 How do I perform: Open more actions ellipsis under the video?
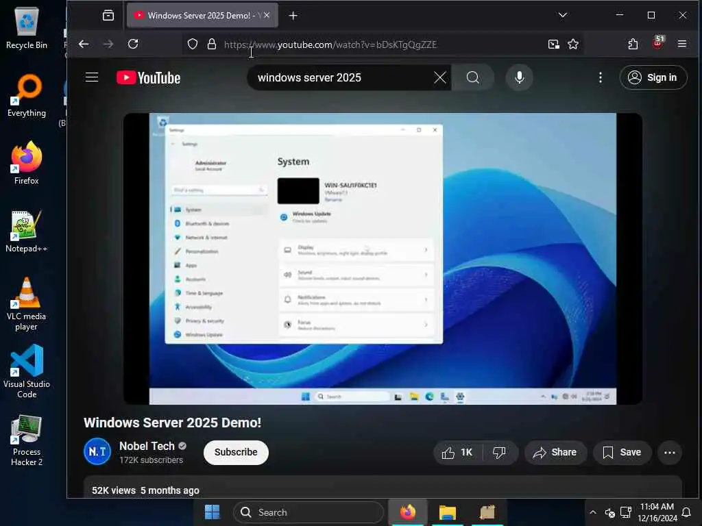[x=670, y=453]
